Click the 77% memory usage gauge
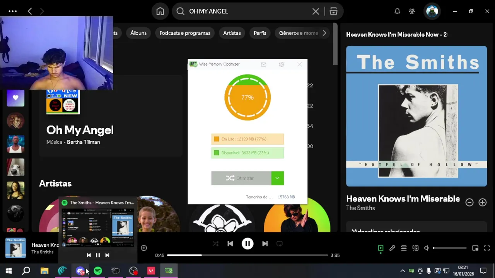The image size is (495, 278). [x=247, y=97]
